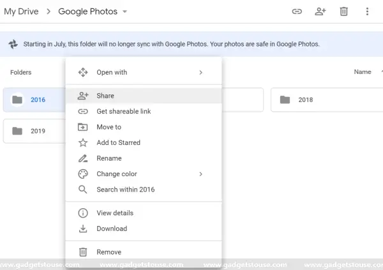This screenshot has width=383, height=270.
Task: Click the get link icon in top toolbar
Action: [297, 11]
